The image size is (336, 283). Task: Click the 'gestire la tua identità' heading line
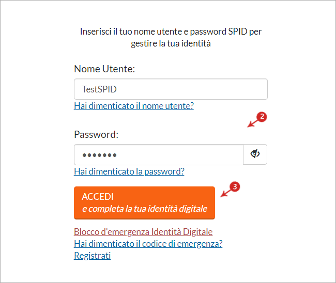[171, 43]
